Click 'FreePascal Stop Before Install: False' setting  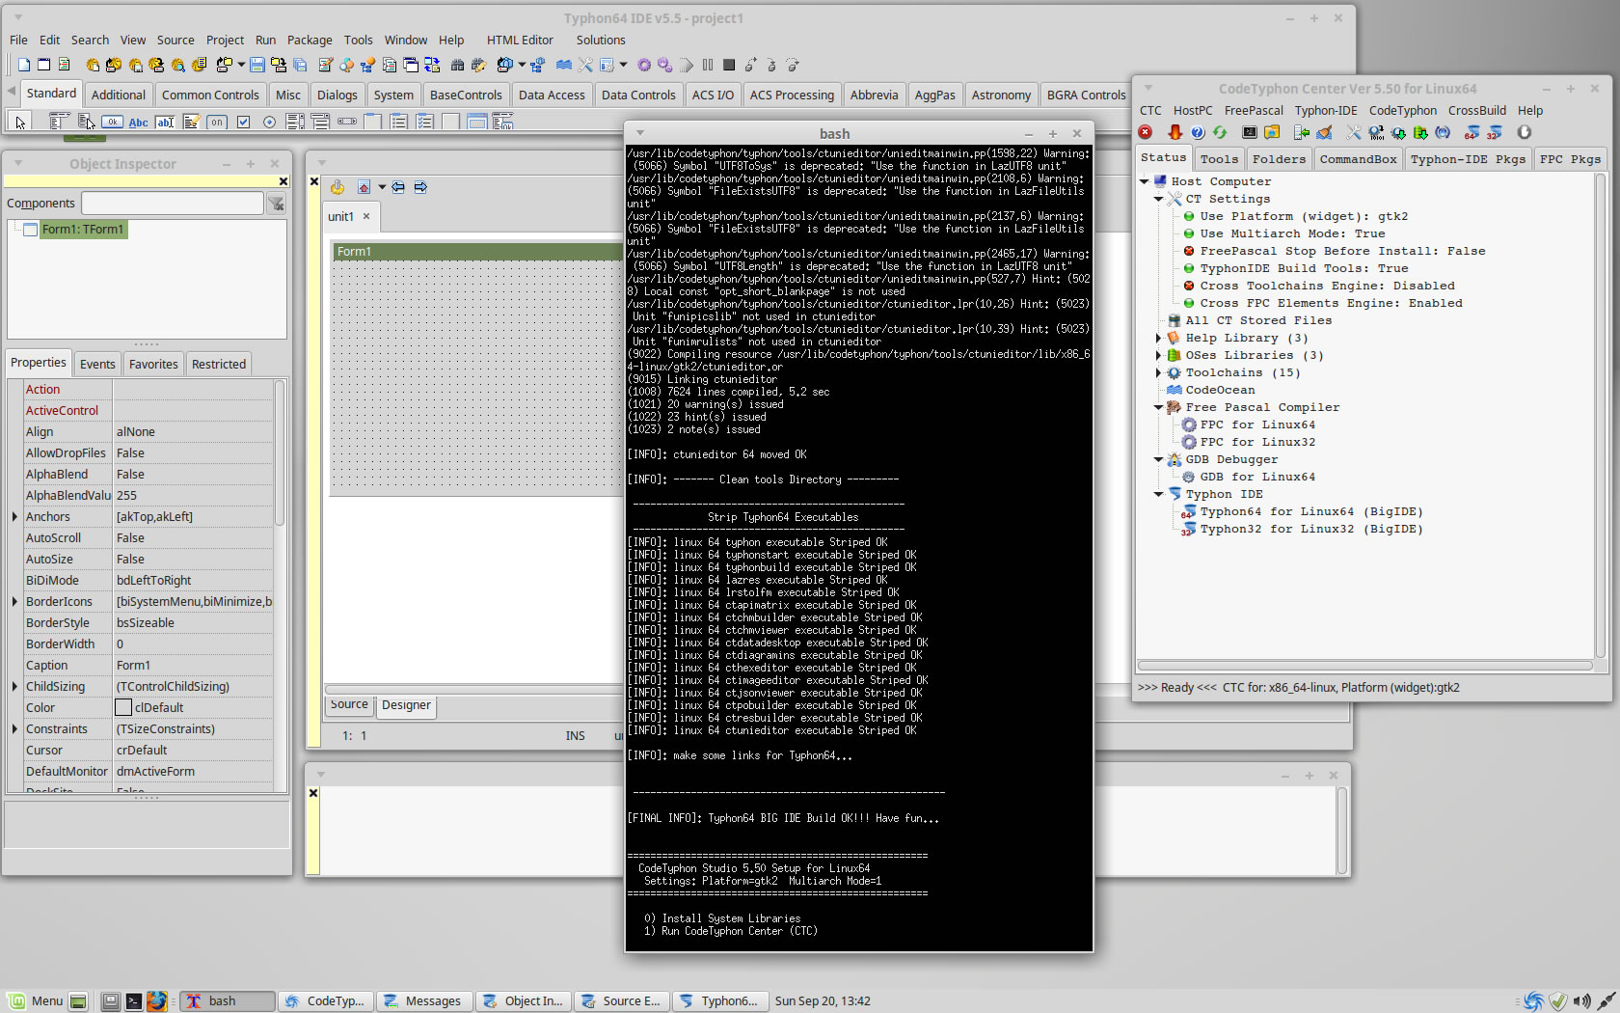click(x=1342, y=251)
